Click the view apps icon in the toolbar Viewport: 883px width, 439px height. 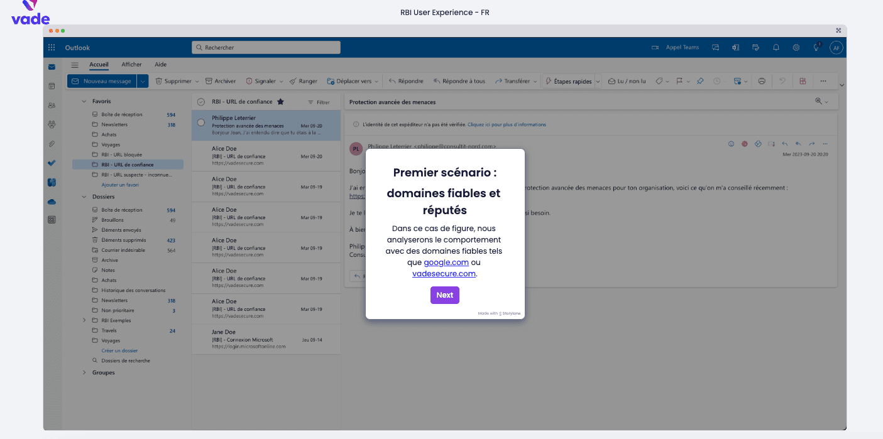click(803, 81)
